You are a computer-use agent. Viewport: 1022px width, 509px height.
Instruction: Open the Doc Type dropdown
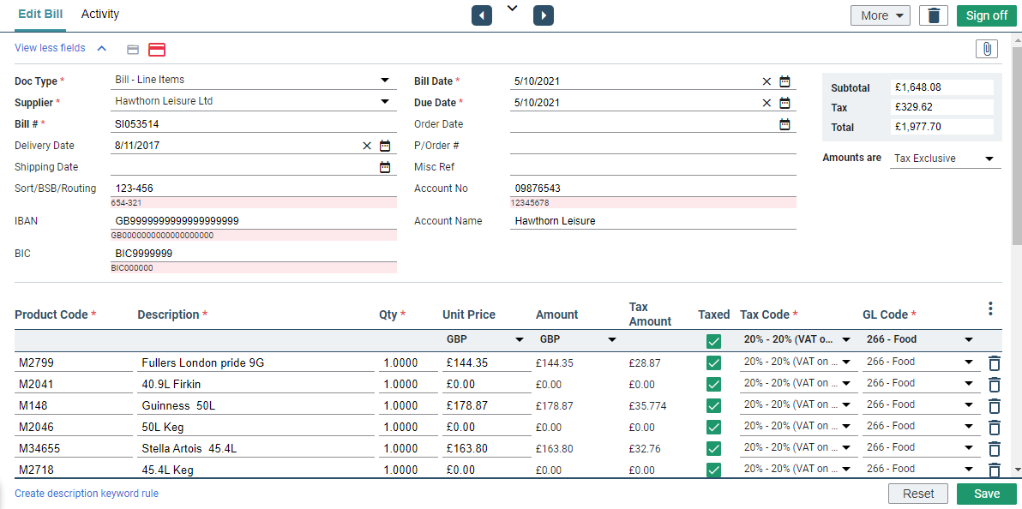[x=385, y=81]
